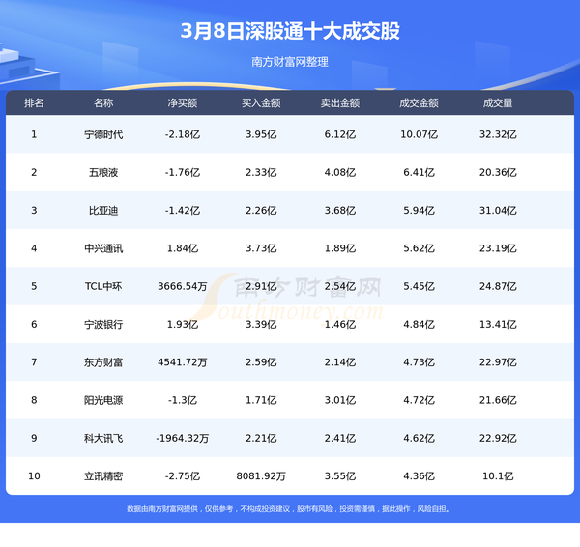The height and width of the screenshot is (547, 580).
Task: Click turnover amount 6.41亿
Action: 419,172
